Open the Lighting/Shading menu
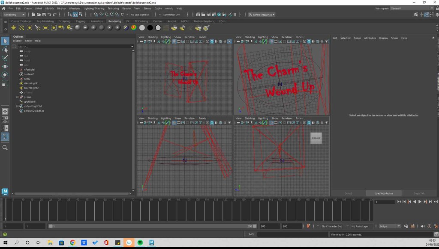This screenshot has height=249, width=439. coord(93,8)
